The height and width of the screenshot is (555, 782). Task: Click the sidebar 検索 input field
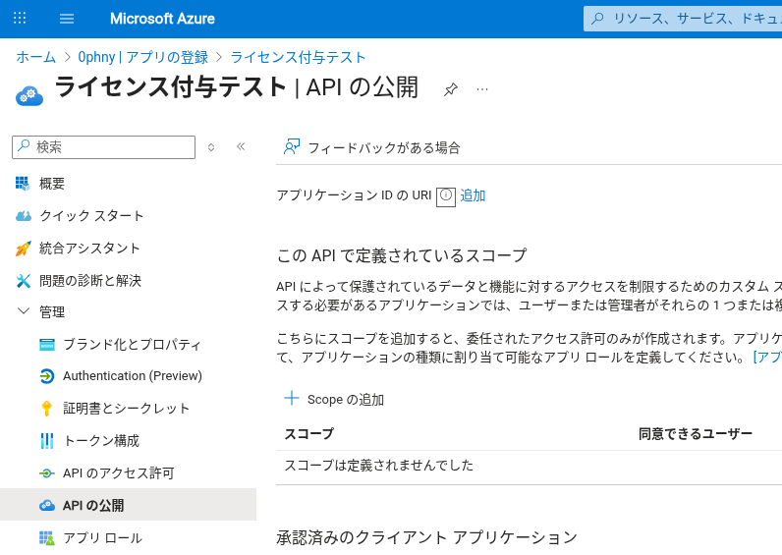point(104,147)
